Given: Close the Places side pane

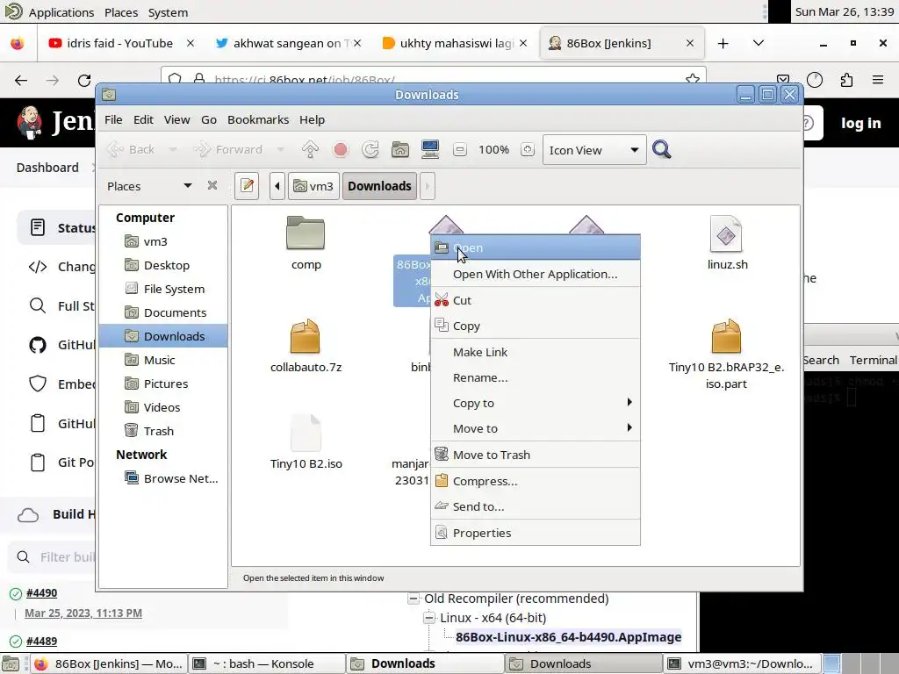Looking at the screenshot, I should click(x=212, y=185).
